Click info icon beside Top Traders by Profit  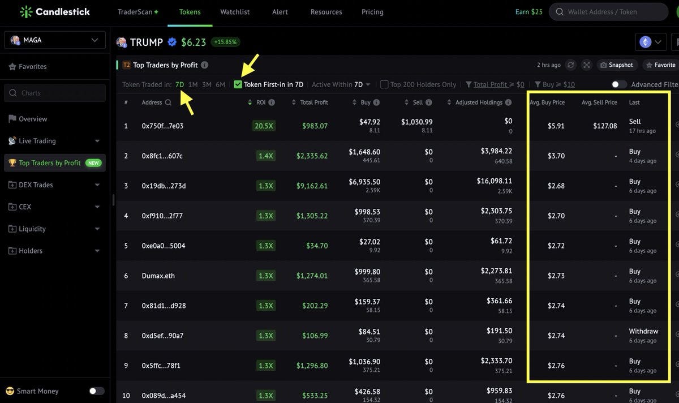pyautogui.click(x=204, y=65)
